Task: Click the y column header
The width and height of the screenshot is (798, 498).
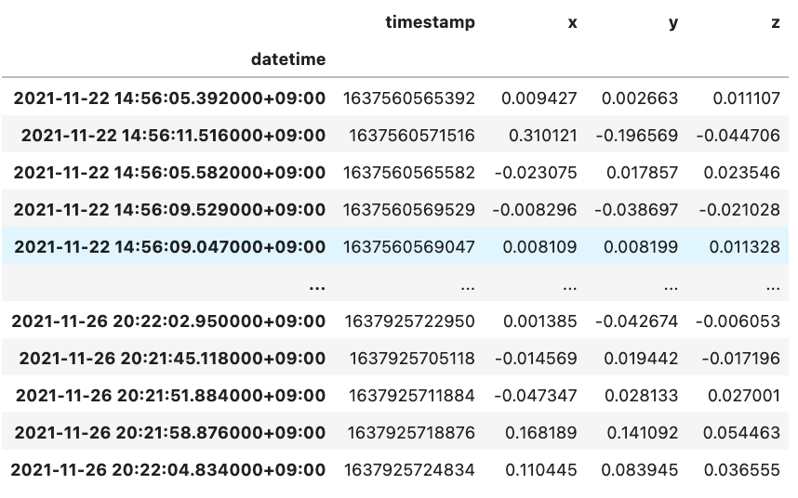Action: point(673,23)
